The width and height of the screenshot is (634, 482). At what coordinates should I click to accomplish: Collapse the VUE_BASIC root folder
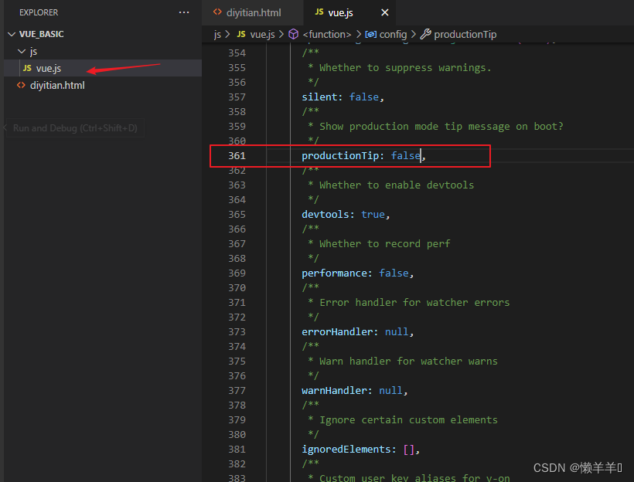(11, 34)
